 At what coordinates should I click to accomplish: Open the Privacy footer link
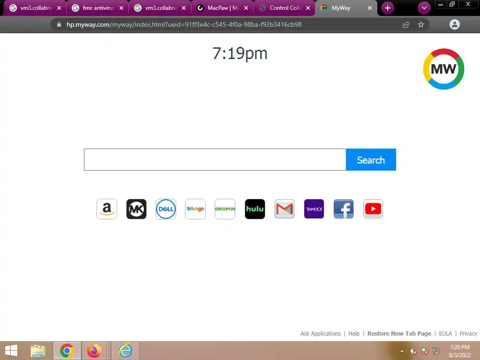click(468, 334)
